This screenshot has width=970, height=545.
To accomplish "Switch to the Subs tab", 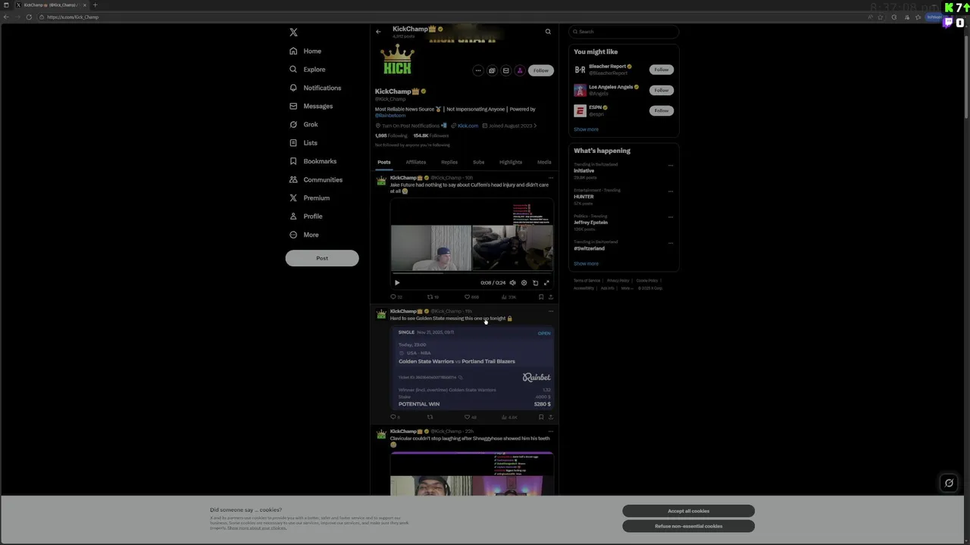I will pyautogui.click(x=478, y=162).
